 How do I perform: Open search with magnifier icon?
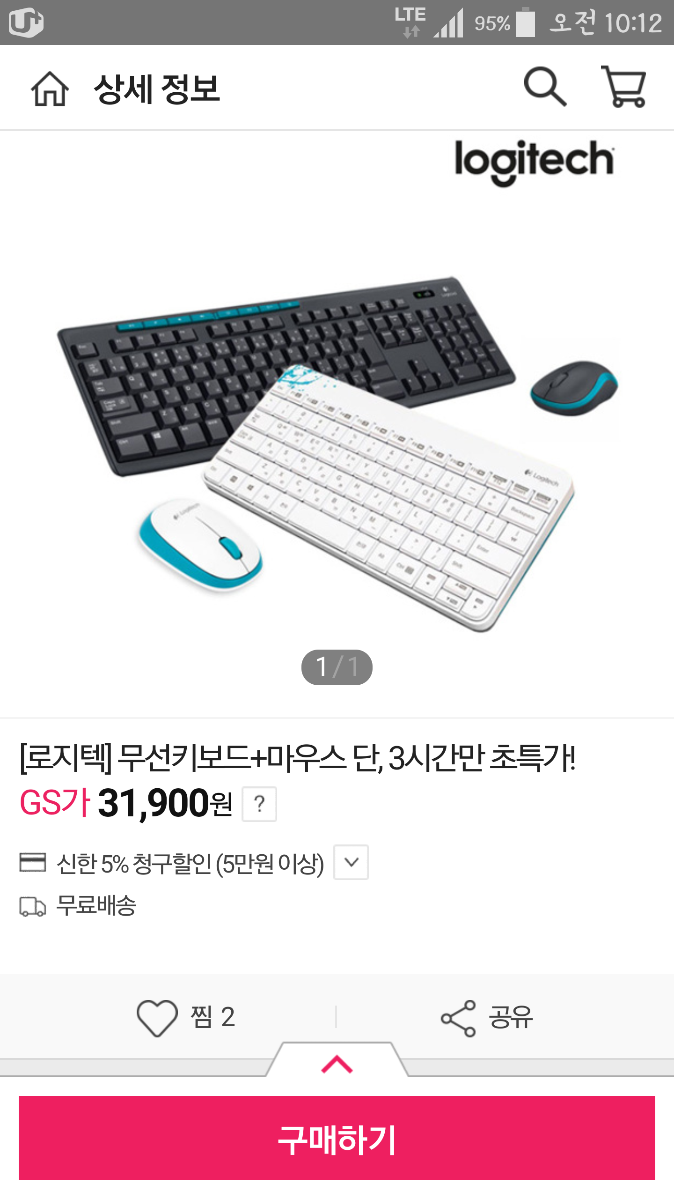(545, 87)
